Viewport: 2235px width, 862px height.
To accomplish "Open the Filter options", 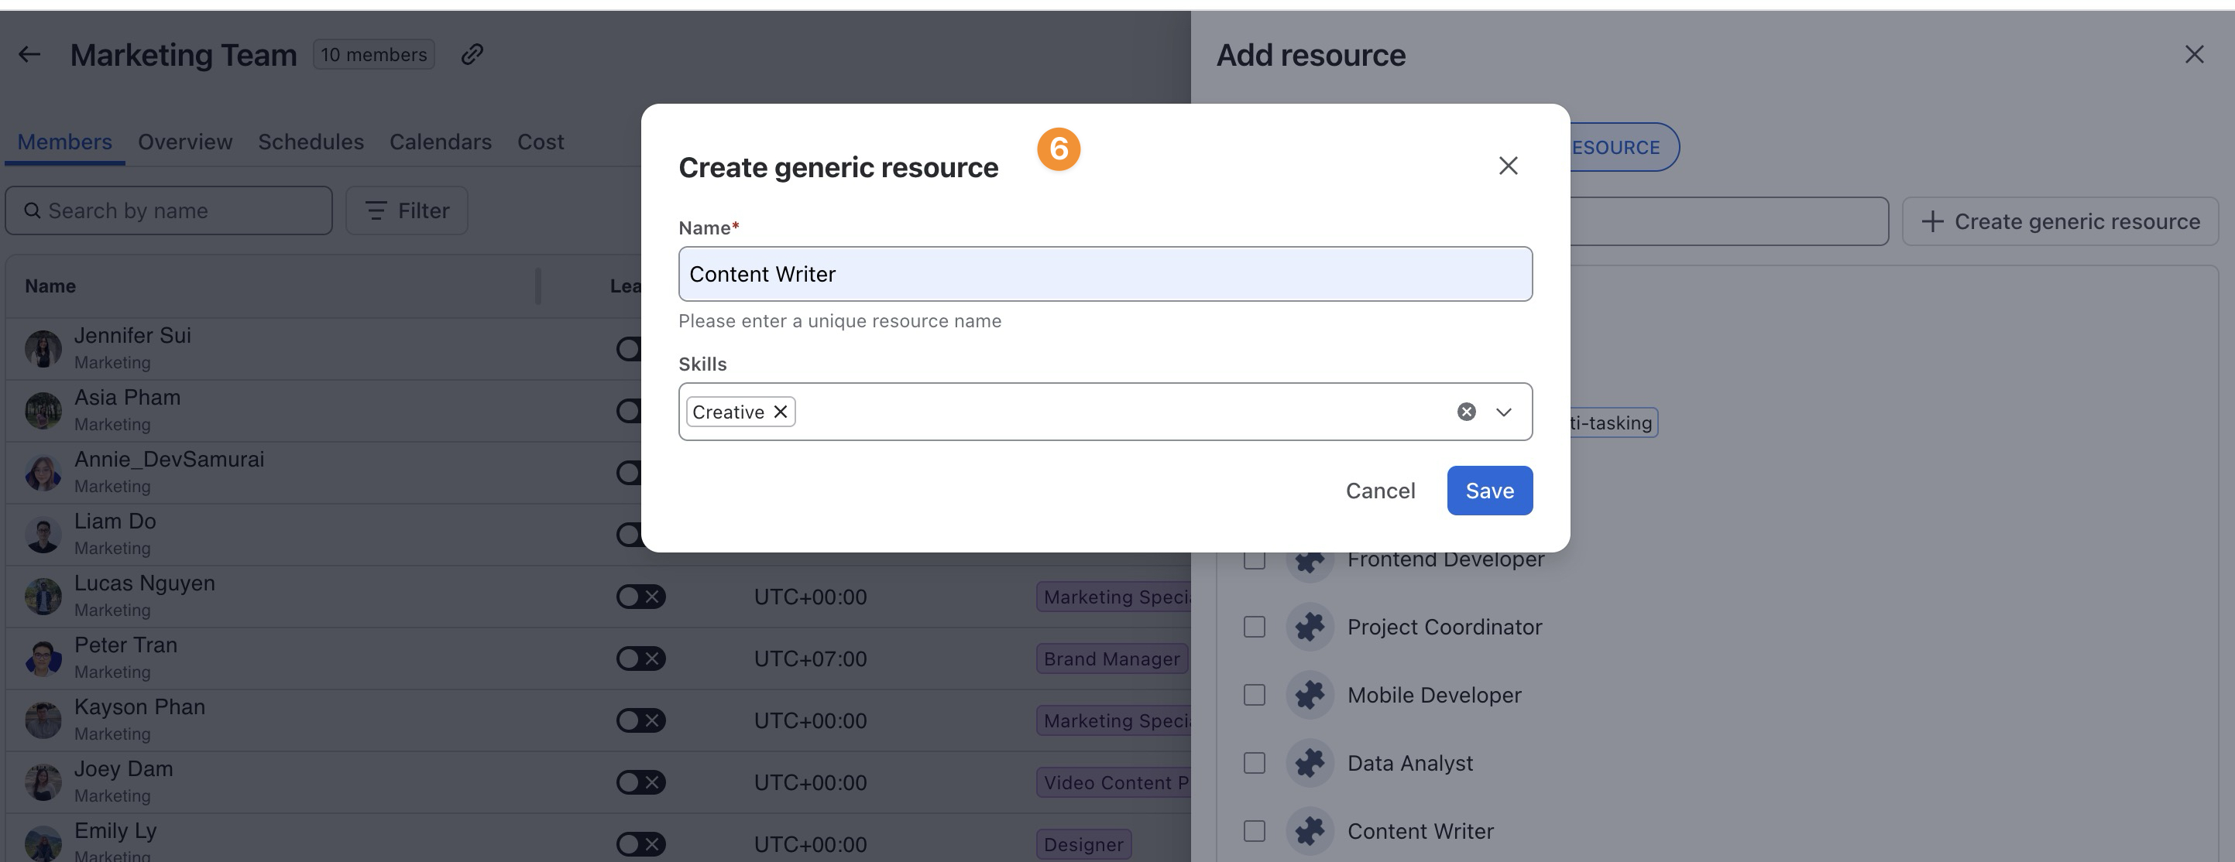I will click(407, 210).
